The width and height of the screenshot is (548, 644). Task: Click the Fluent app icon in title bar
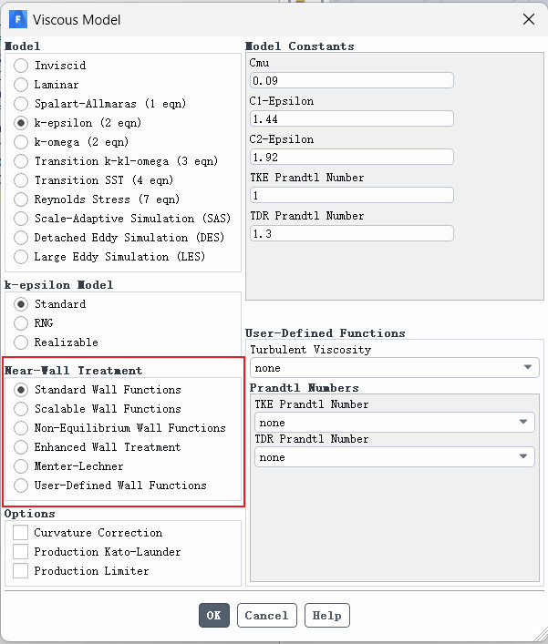(17, 19)
